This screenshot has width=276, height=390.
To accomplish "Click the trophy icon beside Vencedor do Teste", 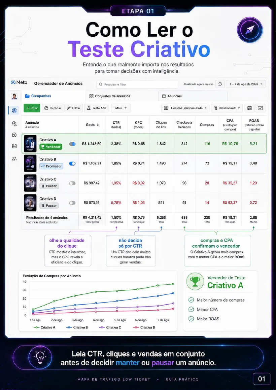I will pos(195,281).
